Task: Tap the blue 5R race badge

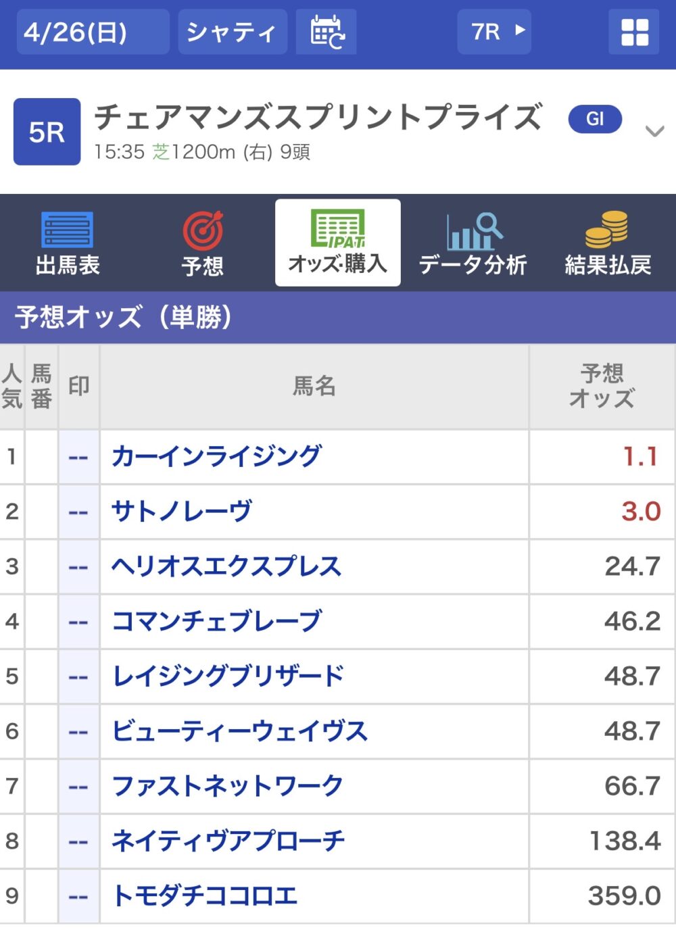Action: click(x=47, y=132)
